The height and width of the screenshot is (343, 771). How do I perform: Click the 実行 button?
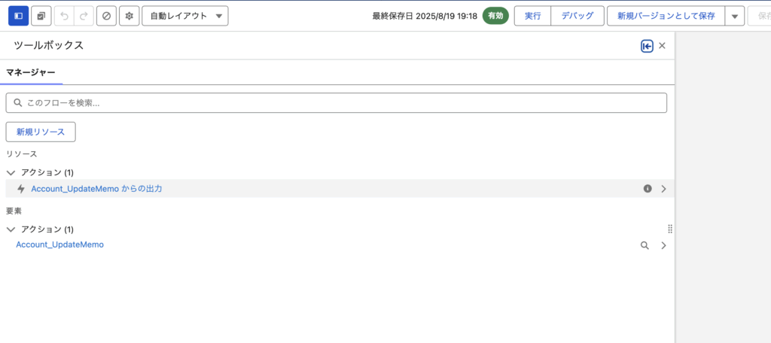point(532,16)
